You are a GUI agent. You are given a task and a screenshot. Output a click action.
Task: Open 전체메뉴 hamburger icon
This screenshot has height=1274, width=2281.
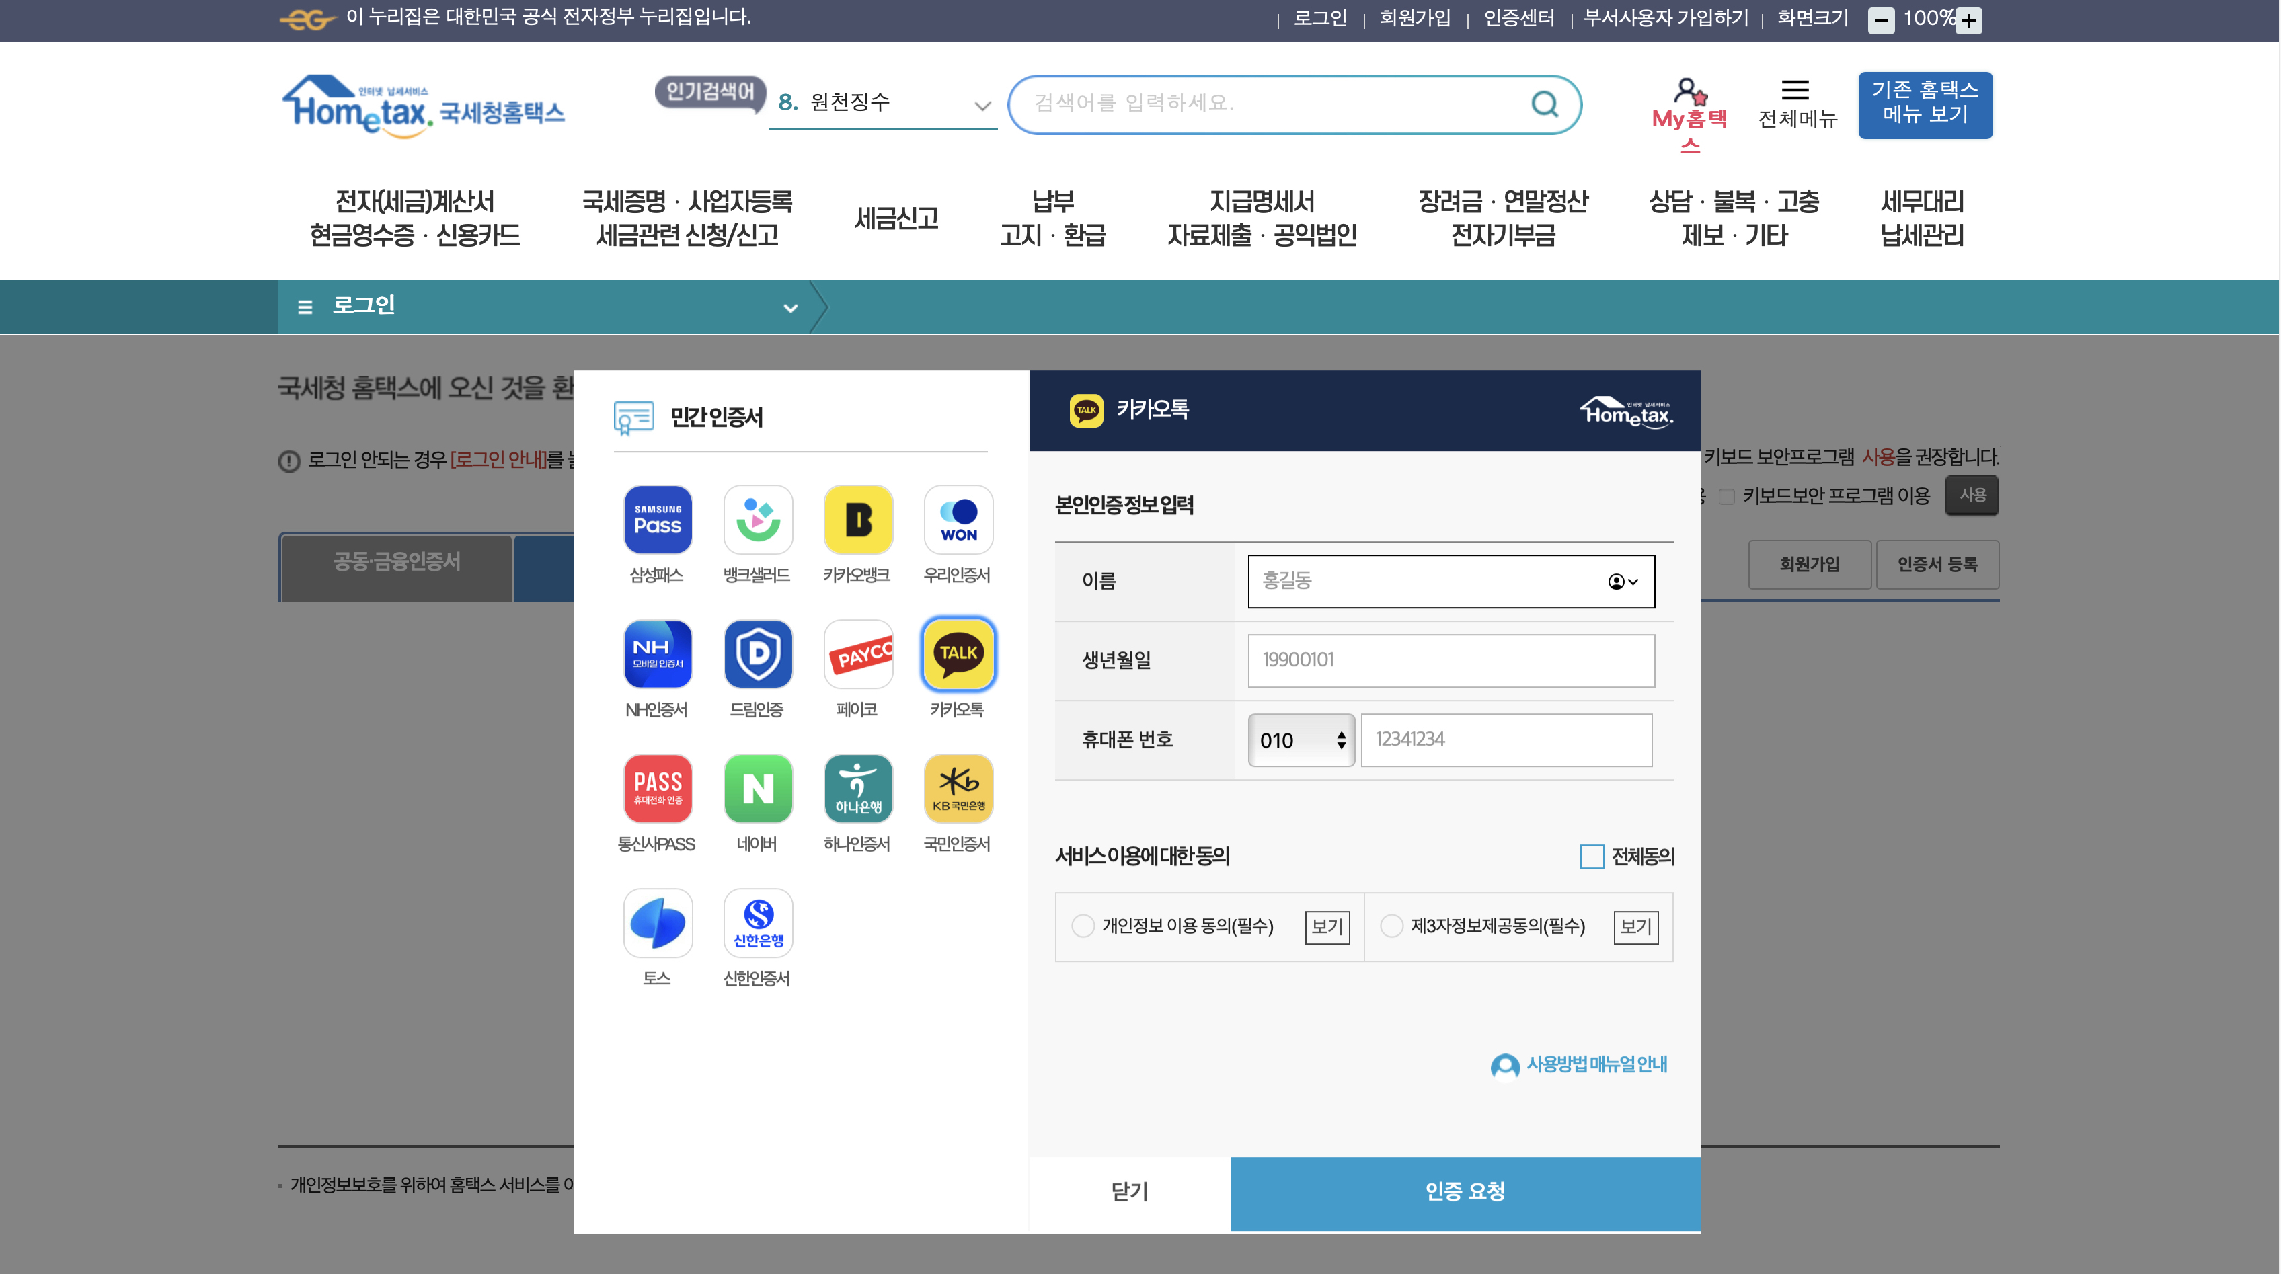(x=1795, y=89)
